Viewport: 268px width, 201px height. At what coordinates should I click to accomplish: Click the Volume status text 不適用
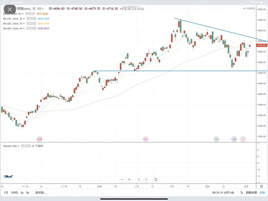[x=39, y=146]
